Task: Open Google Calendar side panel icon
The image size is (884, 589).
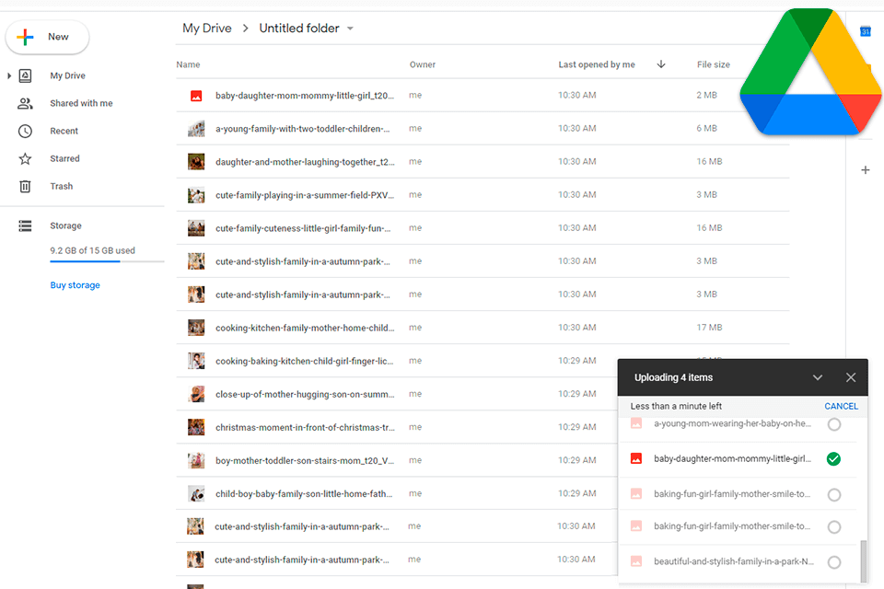Action: [866, 31]
